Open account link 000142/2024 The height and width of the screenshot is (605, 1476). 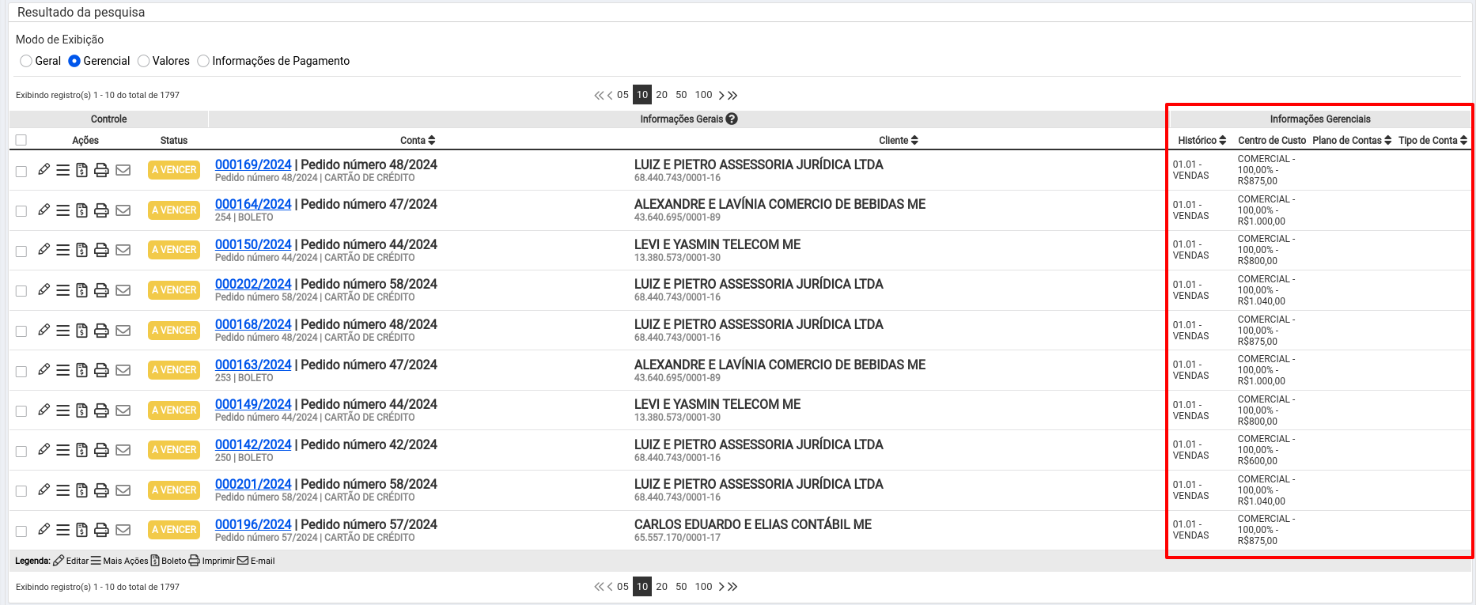click(253, 444)
